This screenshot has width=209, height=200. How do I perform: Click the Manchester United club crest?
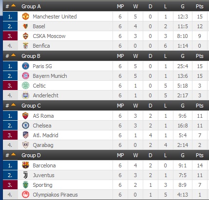tap(25, 17)
